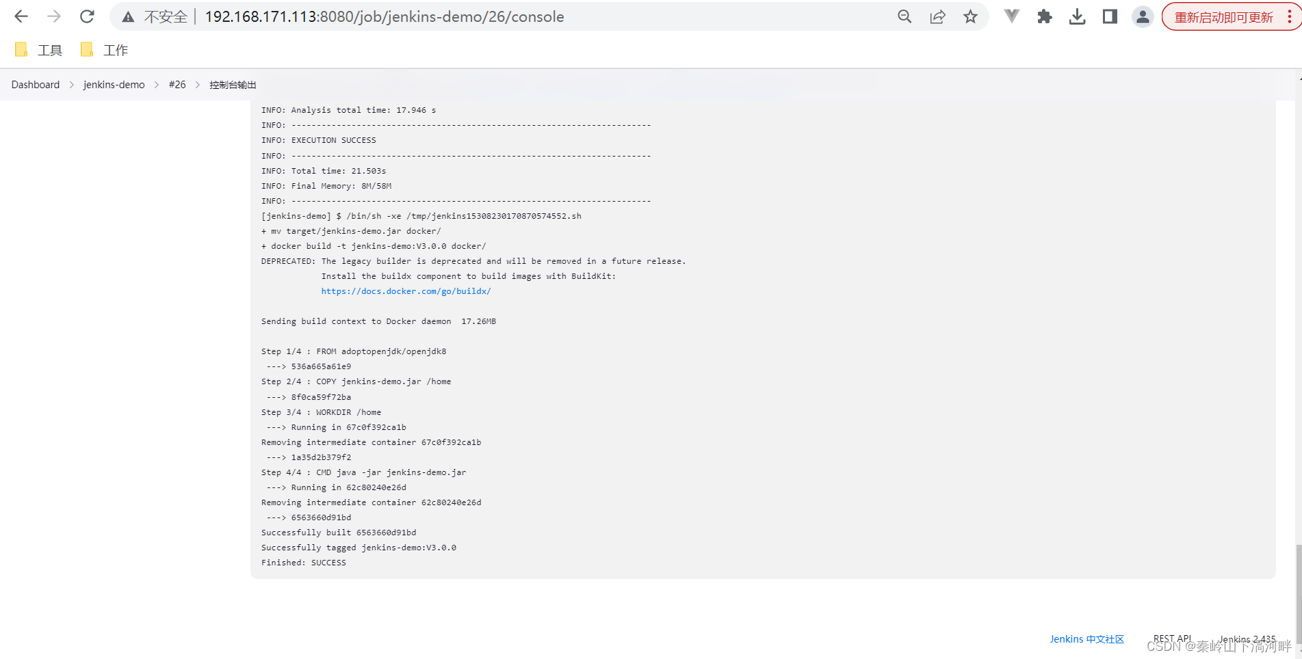Reload the Jenkins console page
1302x659 pixels.
87,16
